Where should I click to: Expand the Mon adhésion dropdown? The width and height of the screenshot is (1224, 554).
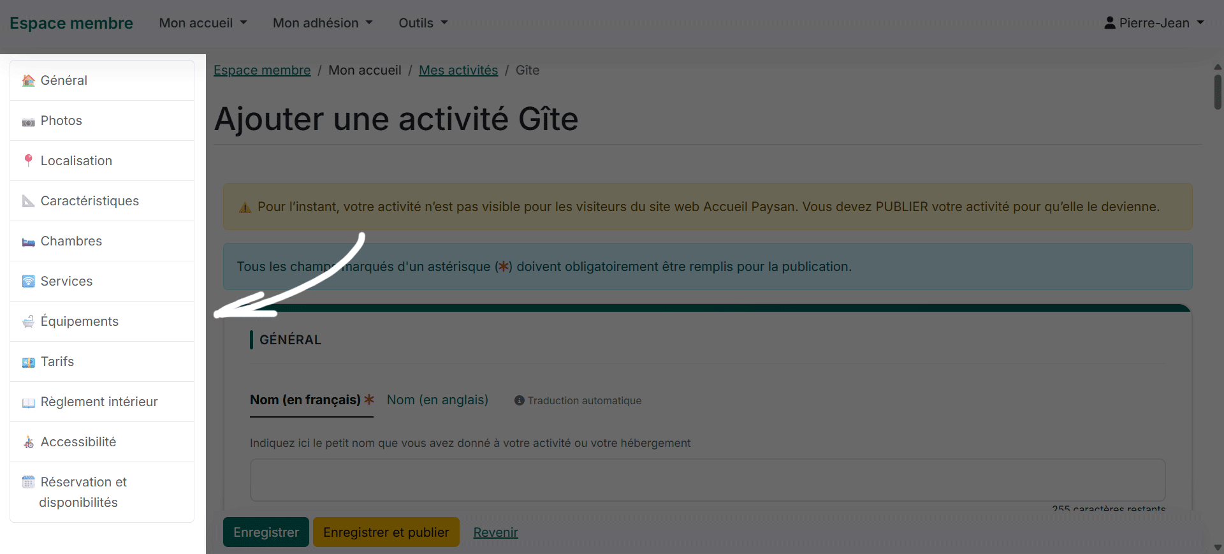pyautogui.click(x=323, y=23)
